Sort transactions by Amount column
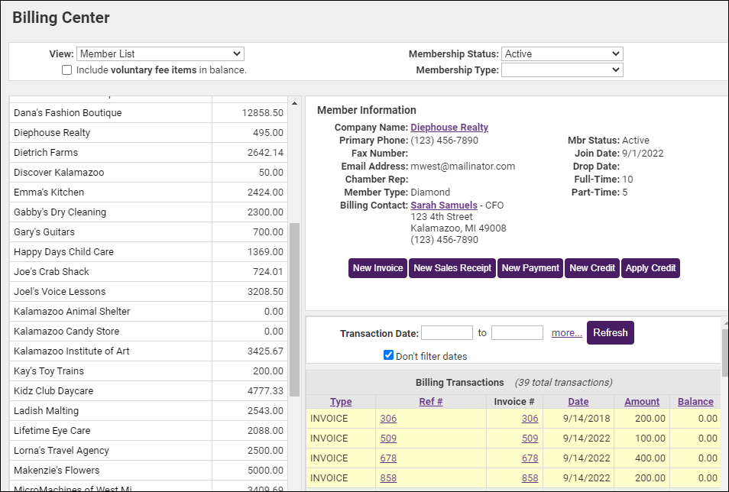The image size is (729, 492). (642, 402)
